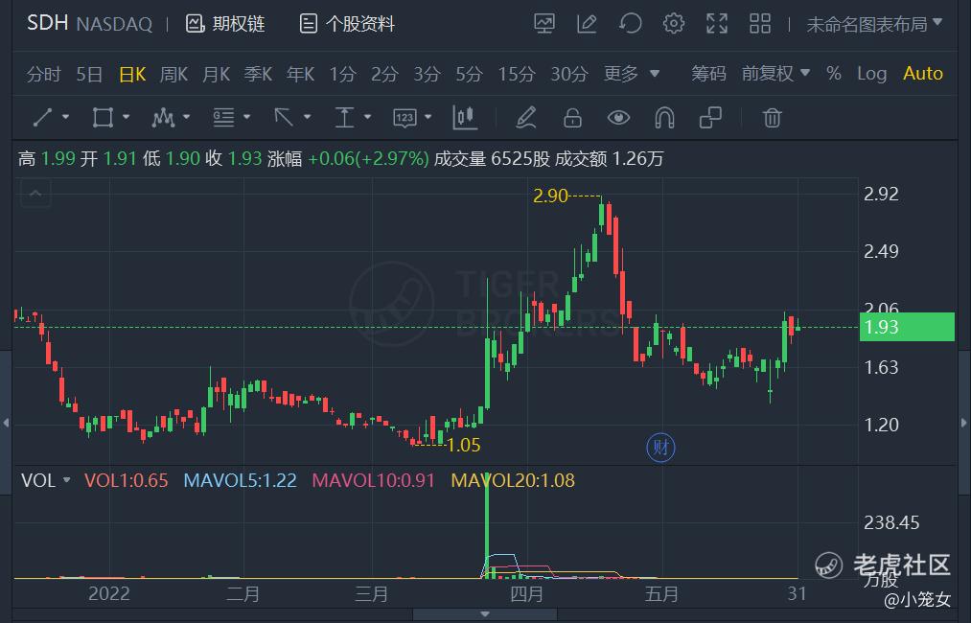Select the rectangle shape tool

(x=103, y=117)
